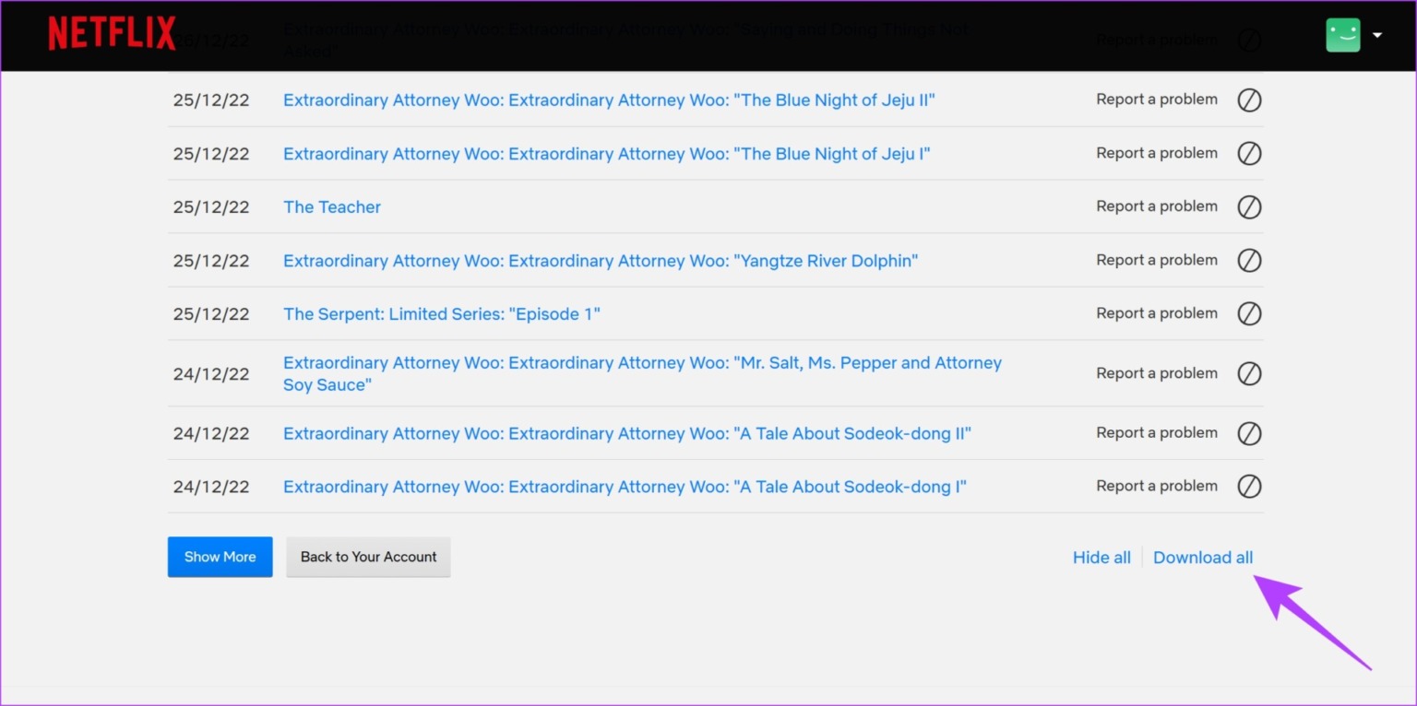Hide "The Serpent: Episode 1" with the slash icon
Image resolution: width=1417 pixels, height=706 pixels.
(x=1249, y=313)
